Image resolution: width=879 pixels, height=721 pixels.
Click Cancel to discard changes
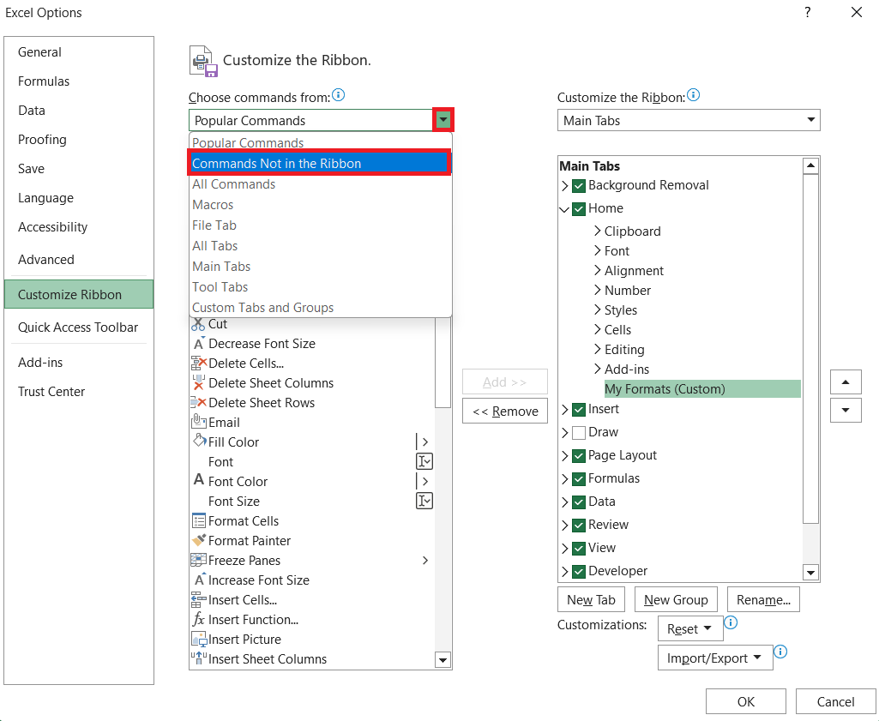coord(835,701)
